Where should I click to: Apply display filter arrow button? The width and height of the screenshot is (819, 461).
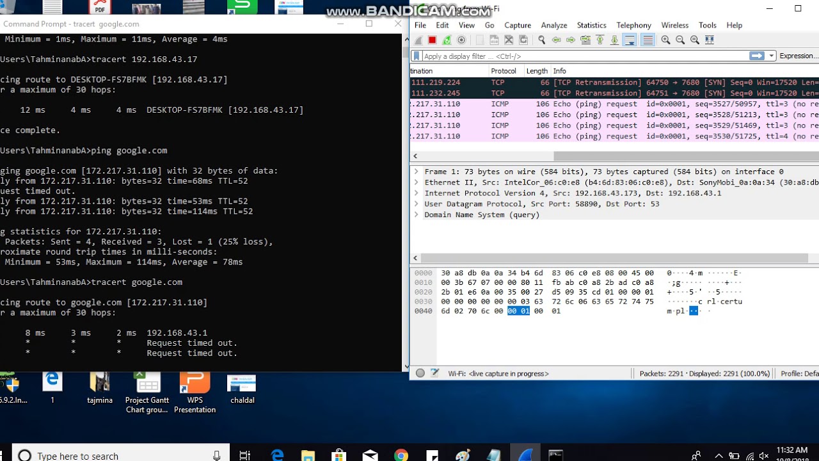pos(757,56)
